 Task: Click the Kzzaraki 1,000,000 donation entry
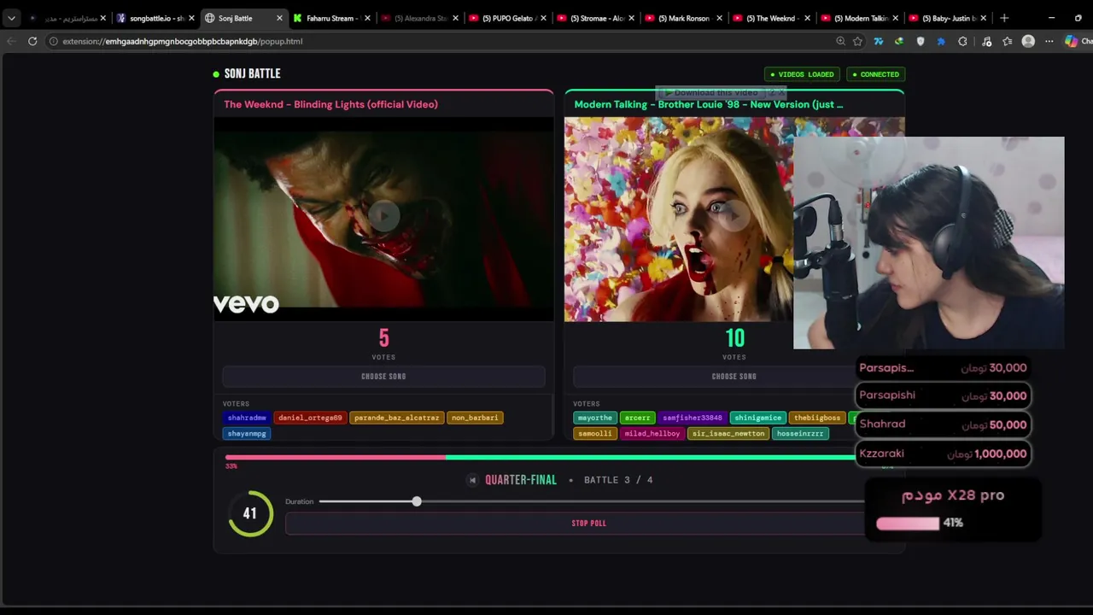pos(943,454)
